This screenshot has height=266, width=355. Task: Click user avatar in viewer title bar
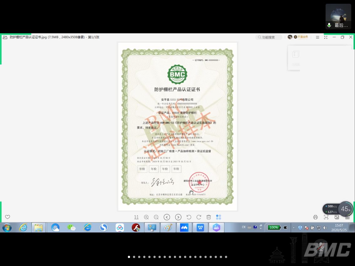[290, 37]
